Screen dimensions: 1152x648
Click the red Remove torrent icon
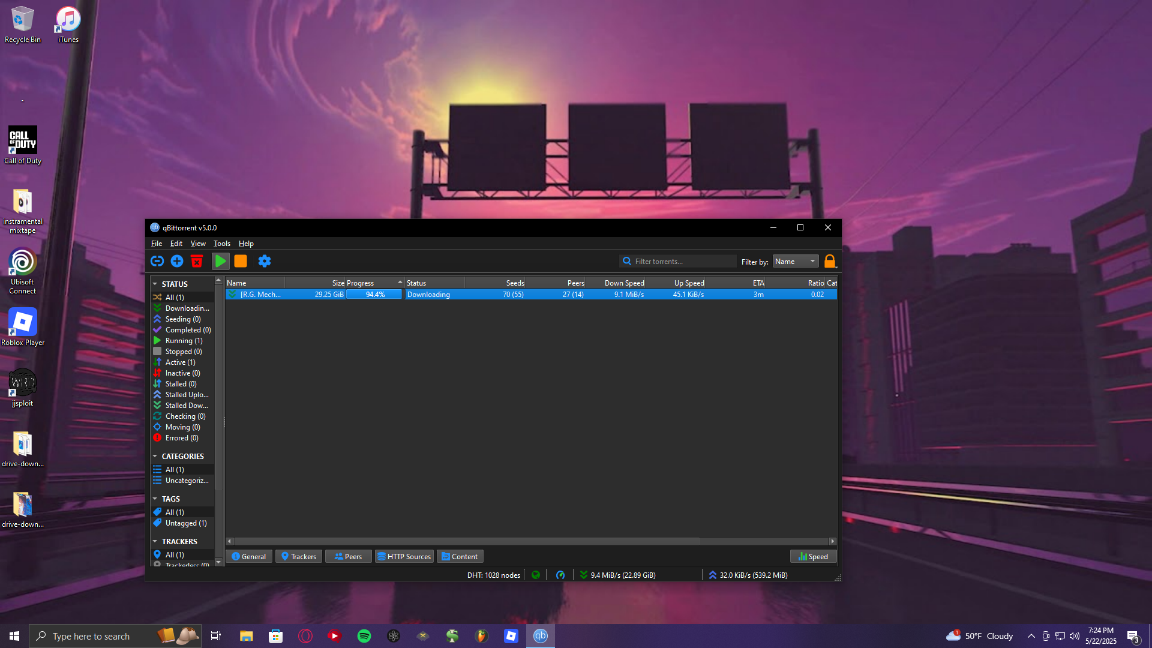click(197, 261)
